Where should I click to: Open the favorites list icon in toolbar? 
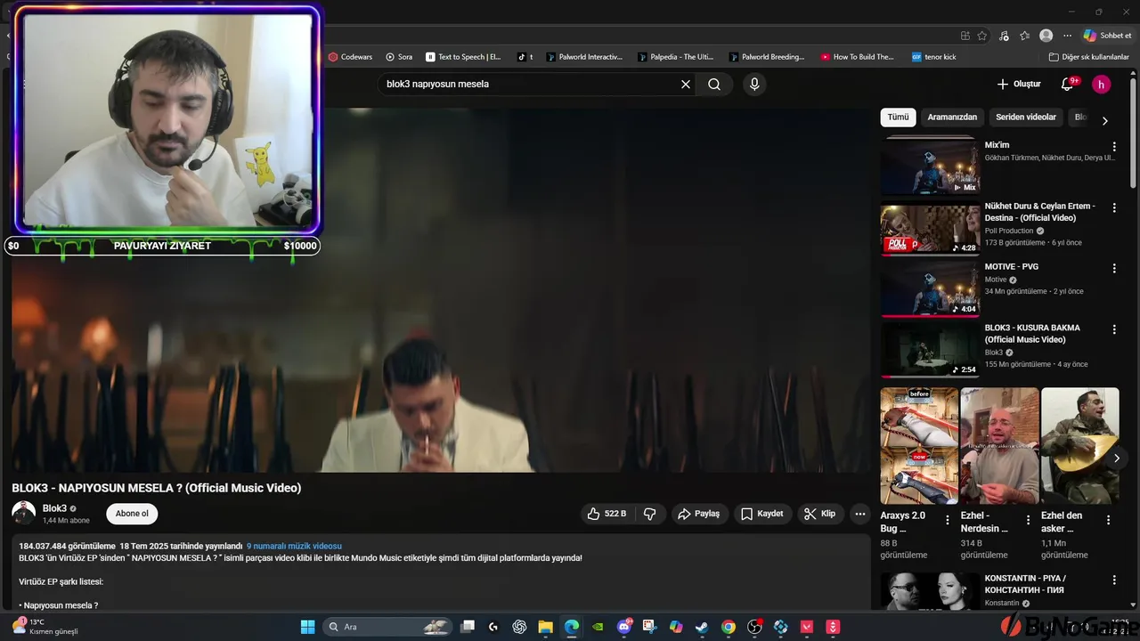point(1024,36)
